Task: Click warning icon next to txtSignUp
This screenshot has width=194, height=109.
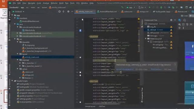Action: click(171, 45)
